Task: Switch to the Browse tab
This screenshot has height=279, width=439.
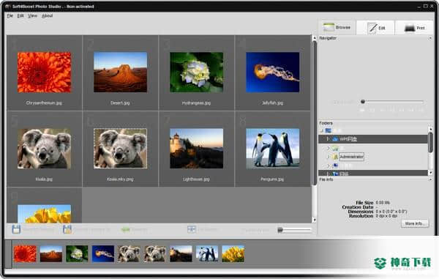Action: tap(337, 27)
